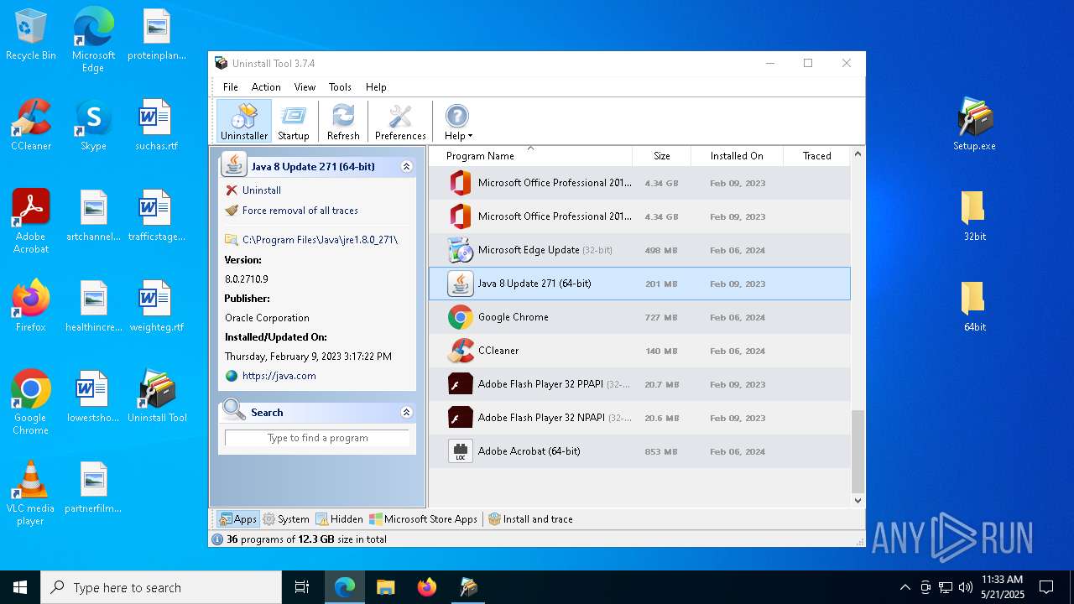Open the Uninstaller toolbar view
The width and height of the screenshot is (1074, 604).
click(244, 122)
